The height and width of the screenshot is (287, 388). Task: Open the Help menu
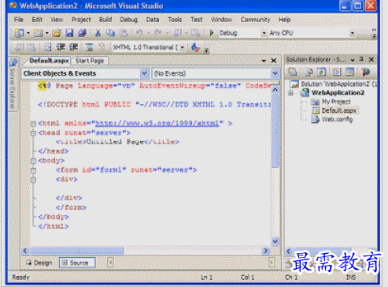[284, 20]
